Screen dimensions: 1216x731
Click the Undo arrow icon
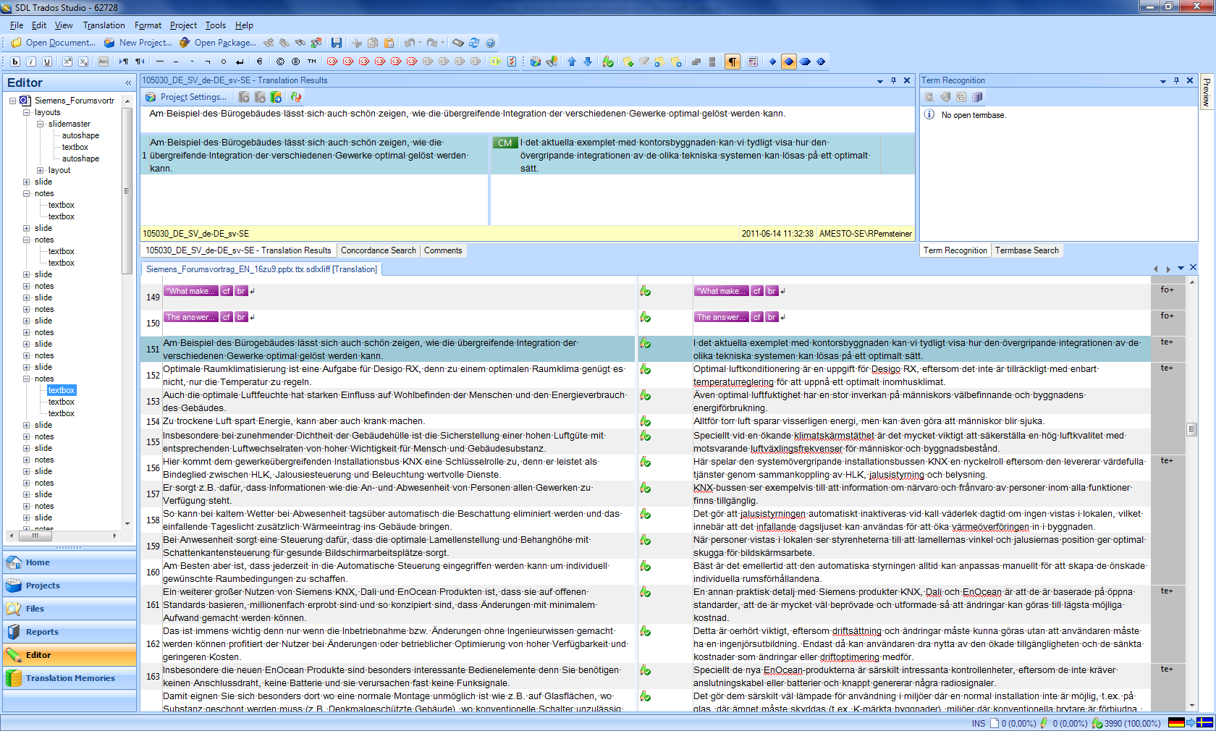pyautogui.click(x=410, y=43)
